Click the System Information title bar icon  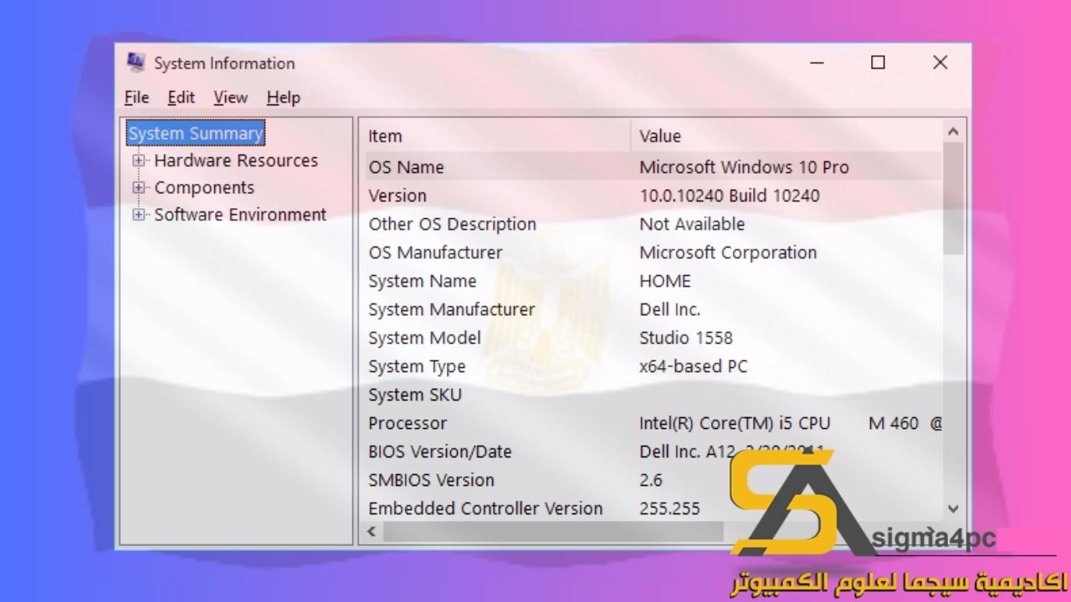click(136, 63)
